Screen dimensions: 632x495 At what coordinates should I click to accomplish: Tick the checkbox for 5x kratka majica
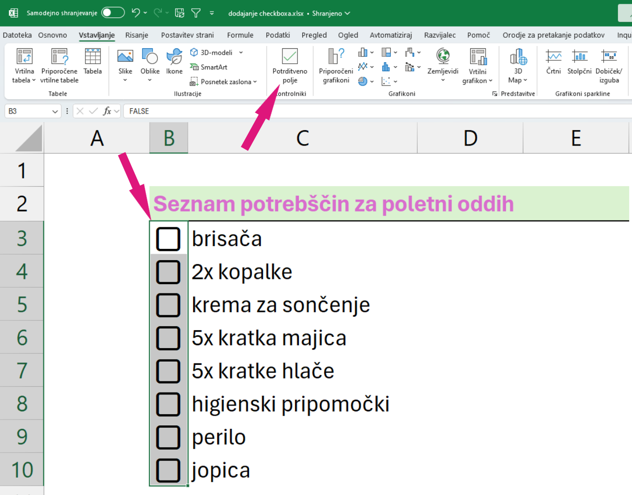click(168, 338)
